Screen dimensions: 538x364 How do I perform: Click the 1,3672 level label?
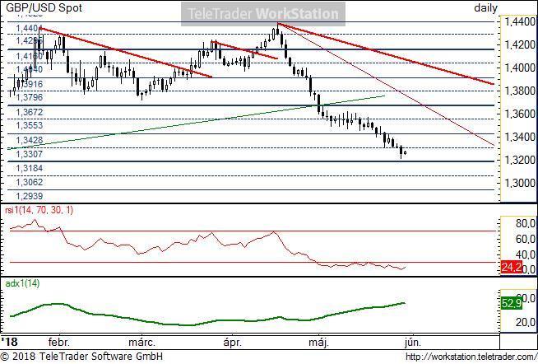point(30,112)
